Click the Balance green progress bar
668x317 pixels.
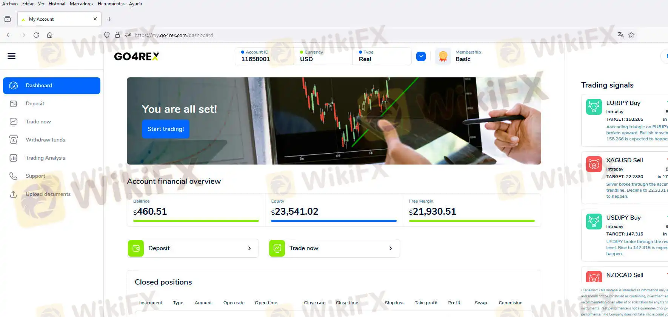196,221
